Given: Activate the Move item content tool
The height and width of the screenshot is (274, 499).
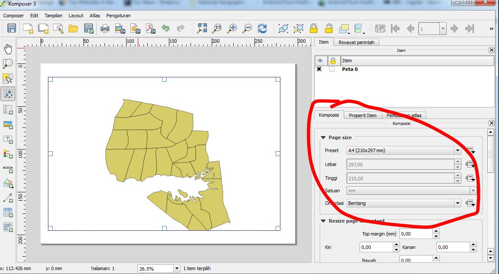Looking at the screenshot, I should (8, 93).
